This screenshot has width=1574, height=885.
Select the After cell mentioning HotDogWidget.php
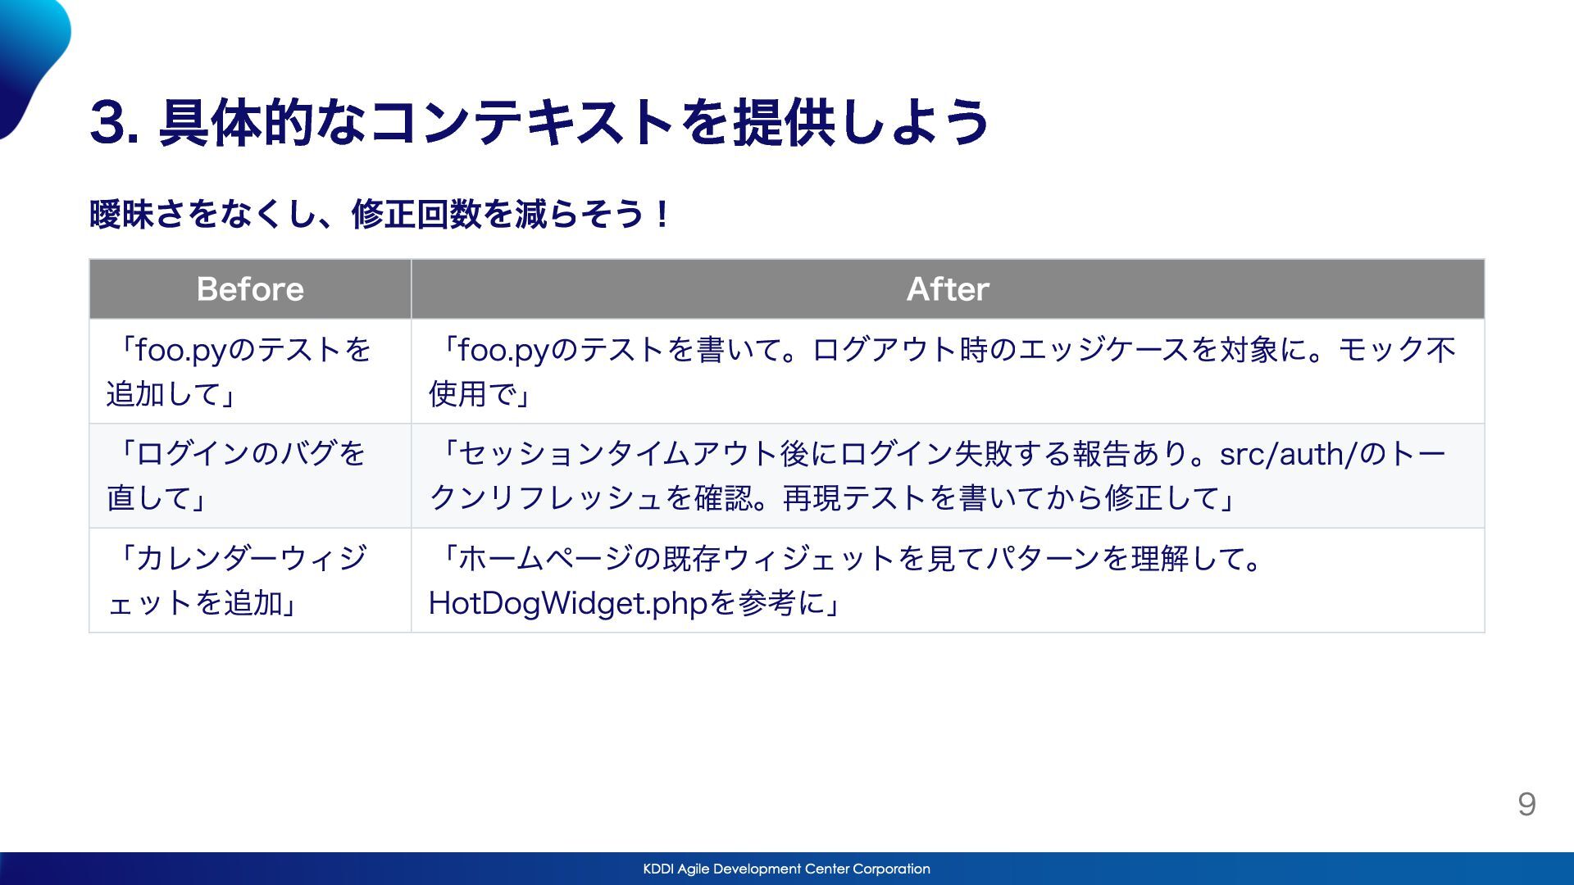(947, 580)
